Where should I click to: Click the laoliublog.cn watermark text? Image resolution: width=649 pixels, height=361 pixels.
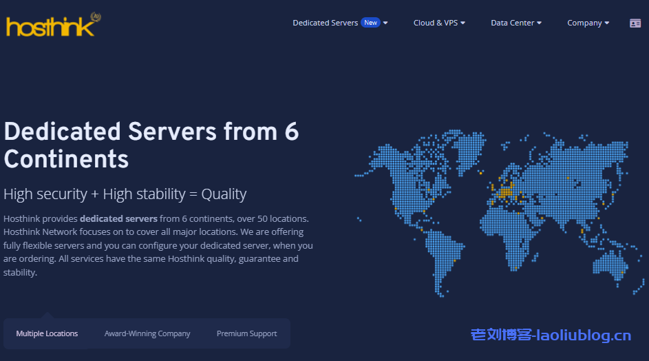click(x=551, y=336)
